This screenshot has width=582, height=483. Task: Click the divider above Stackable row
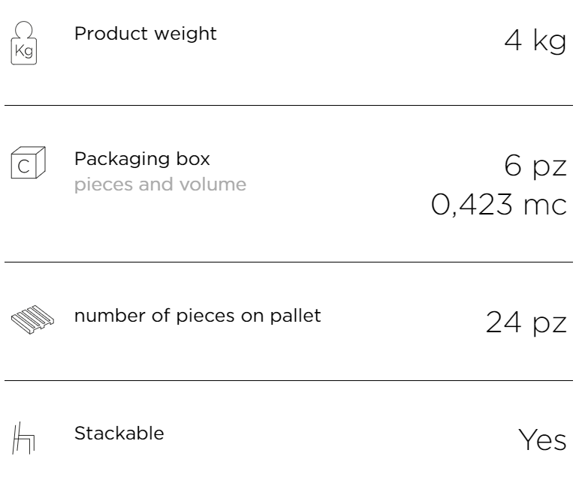(289, 380)
